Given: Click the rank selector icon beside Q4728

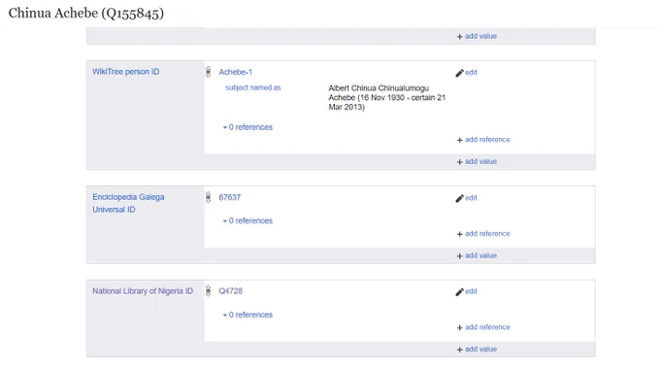Looking at the screenshot, I should (208, 291).
